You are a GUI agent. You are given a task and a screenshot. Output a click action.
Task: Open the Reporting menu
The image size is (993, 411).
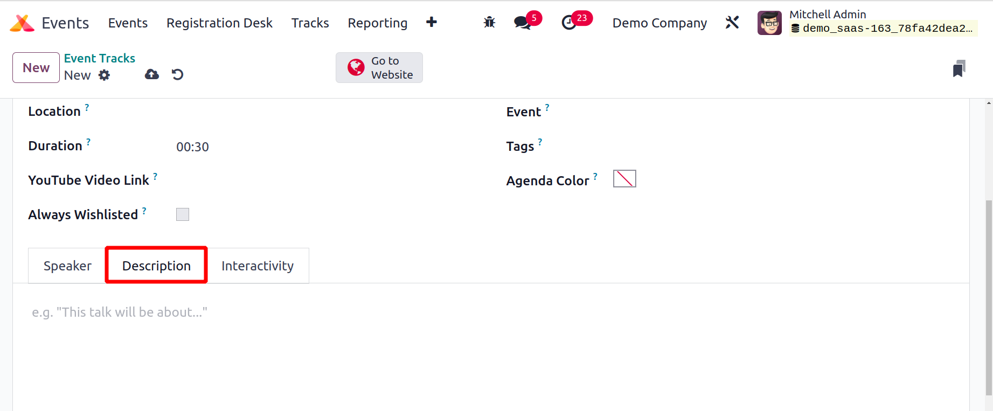click(x=377, y=23)
